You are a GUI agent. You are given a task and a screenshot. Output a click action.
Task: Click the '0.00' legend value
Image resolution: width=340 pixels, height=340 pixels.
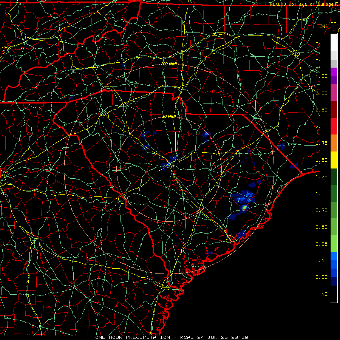321,277
